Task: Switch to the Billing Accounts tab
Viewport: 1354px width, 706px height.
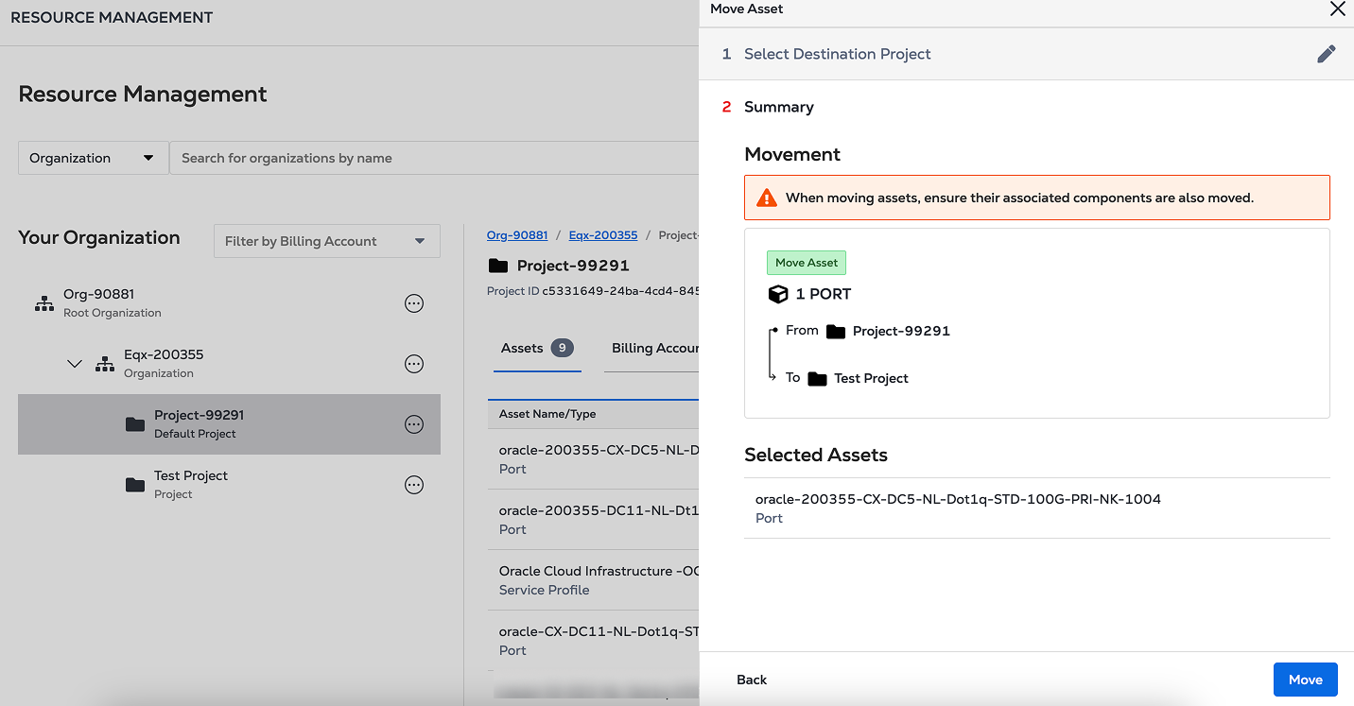Action: (x=654, y=349)
